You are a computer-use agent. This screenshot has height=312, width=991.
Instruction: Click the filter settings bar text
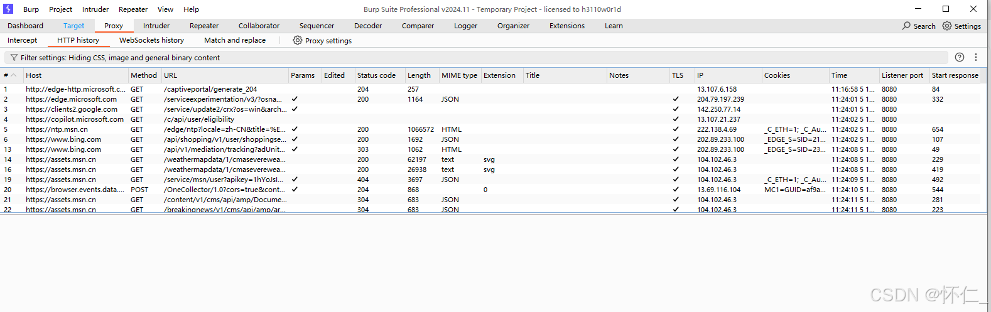(x=120, y=58)
